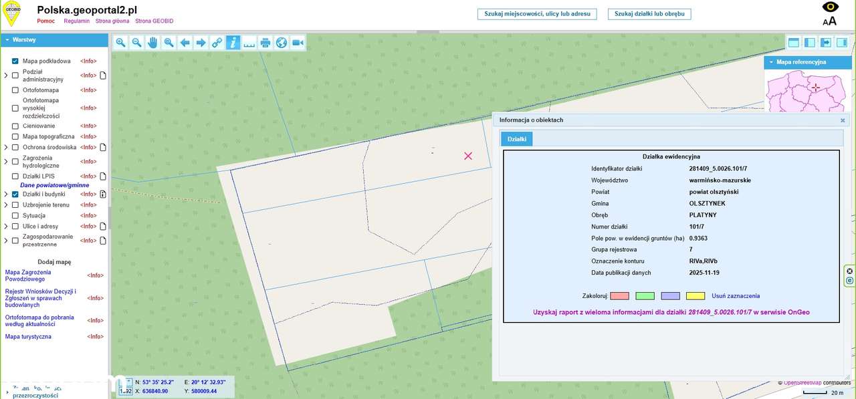Click the panel arrow layout icon
856x399 pixels.
[826, 43]
